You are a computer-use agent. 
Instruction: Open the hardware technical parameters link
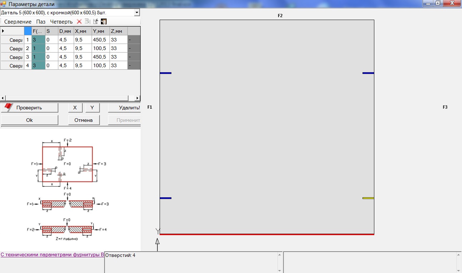52,255
